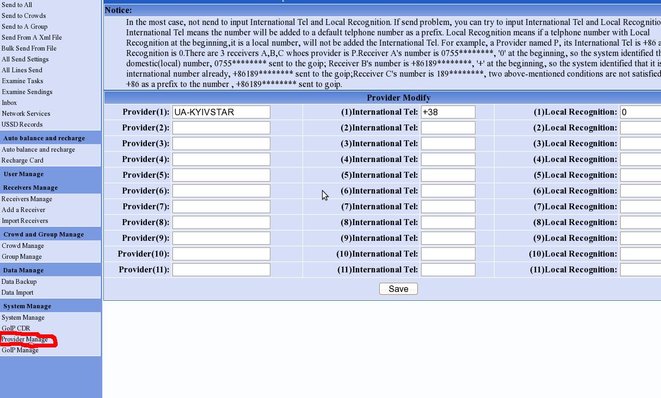Click the (1)International Tel field
Viewport: 661px width, 398px height.
(x=448, y=112)
